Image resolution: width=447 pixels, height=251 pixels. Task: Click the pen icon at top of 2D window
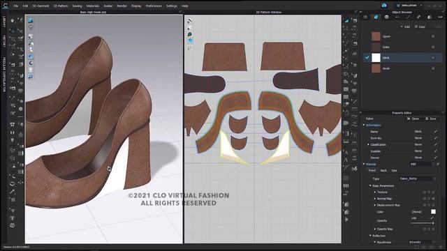(x=189, y=21)
